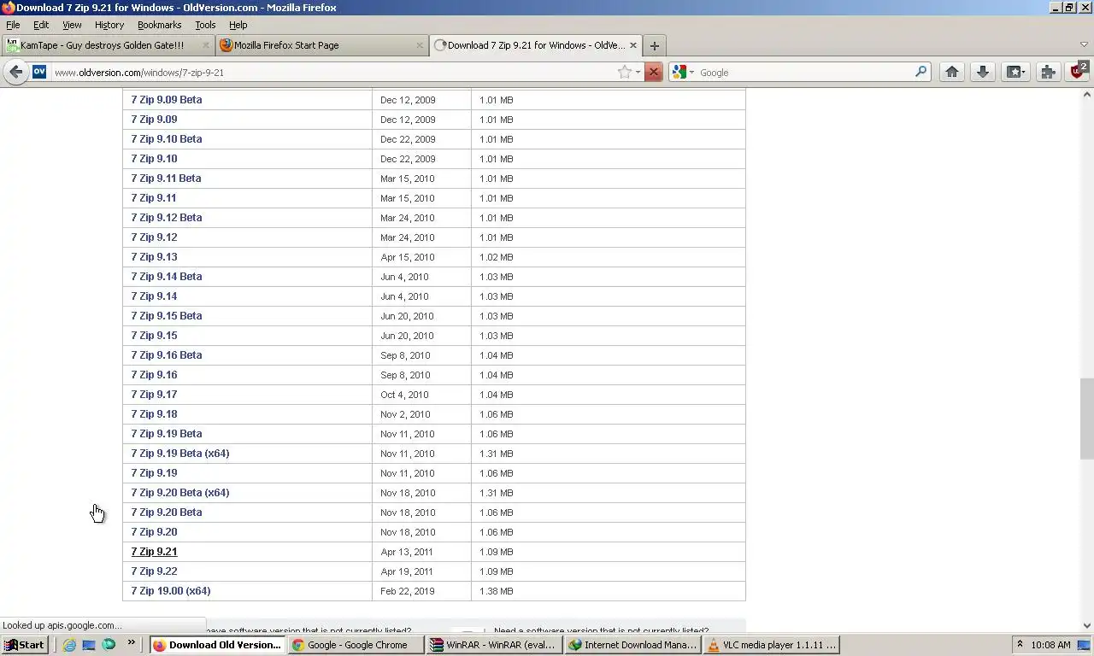The height and width of the screenshot is (656, 1094).
Task: Open the 7 Zip 9.21 link
Action: pos(154,552)
